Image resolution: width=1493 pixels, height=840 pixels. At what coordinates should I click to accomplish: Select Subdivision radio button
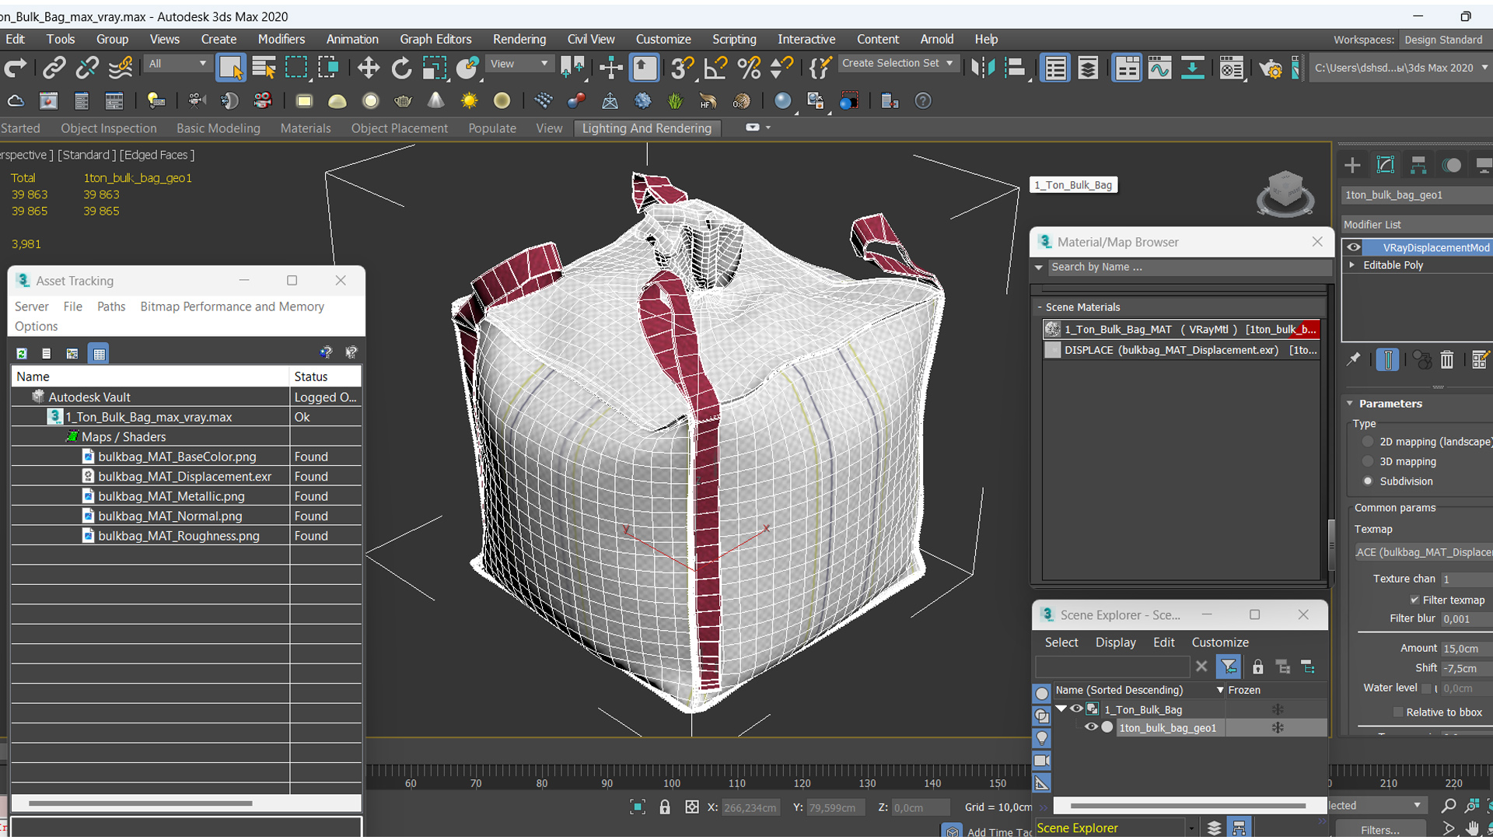pos(1368,481)
